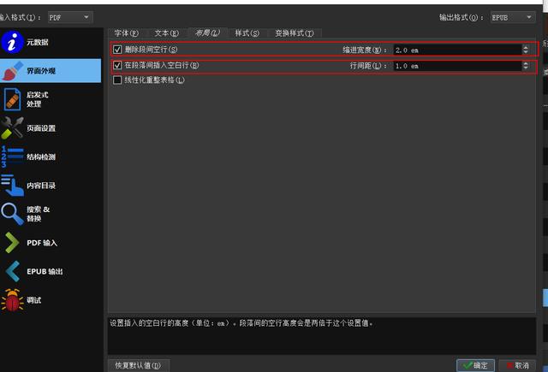This screenshot has height=372, width=548.
Task: Click the 恢复默认值 button
Action: pyautogui.click(x=139, y=365)
